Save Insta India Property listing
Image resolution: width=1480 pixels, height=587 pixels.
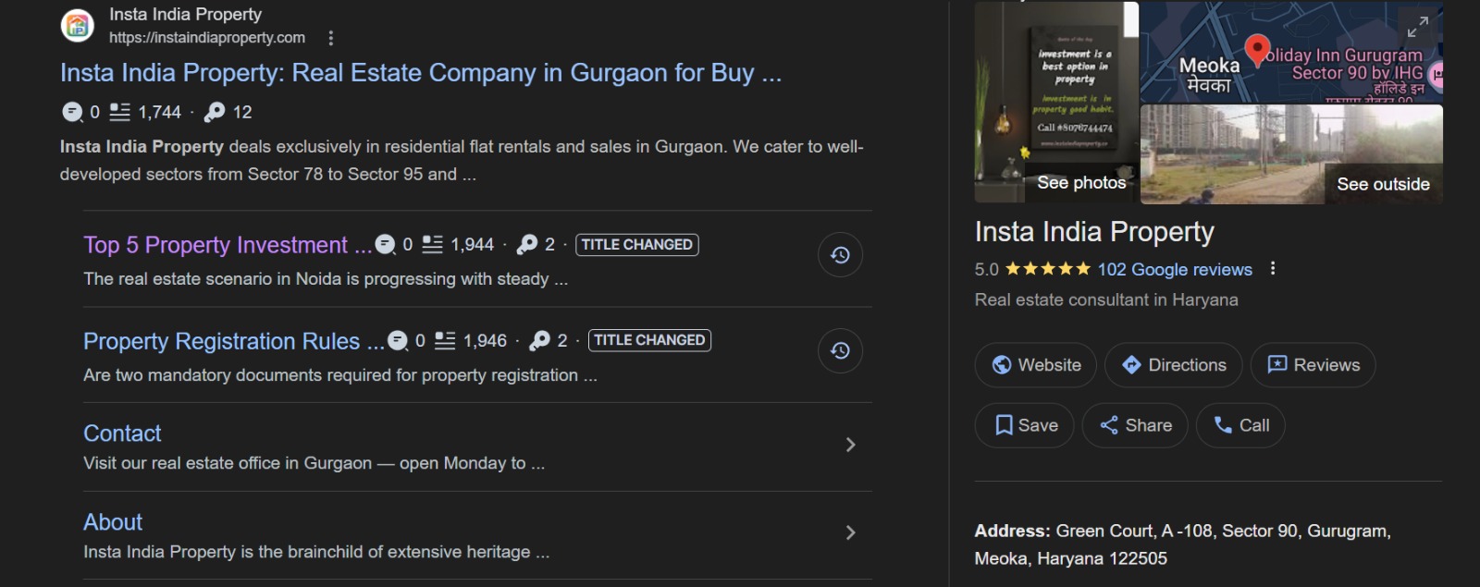[x=1025, y=425]
